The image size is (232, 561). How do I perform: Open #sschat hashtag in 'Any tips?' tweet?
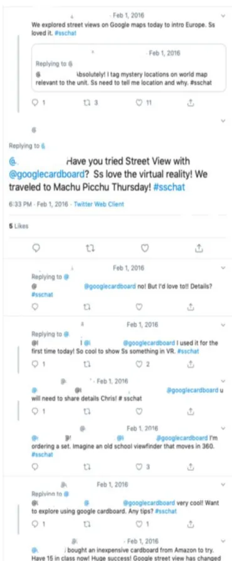pos(166,511)
